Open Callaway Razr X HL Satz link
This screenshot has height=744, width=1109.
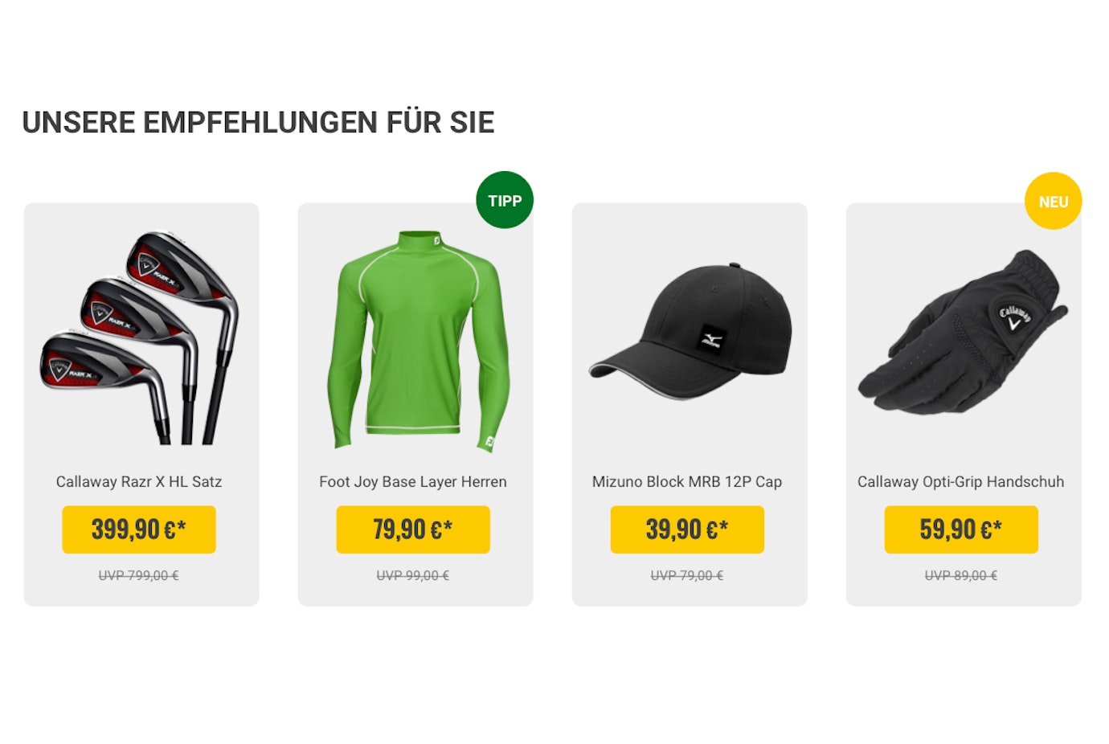point(139,481)
